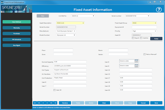Click the Move button
Viewport: 165px width, 110px height.
pos(117,103)
